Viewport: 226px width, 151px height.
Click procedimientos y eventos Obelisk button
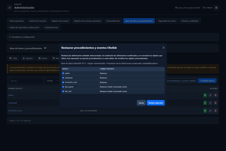181,81
